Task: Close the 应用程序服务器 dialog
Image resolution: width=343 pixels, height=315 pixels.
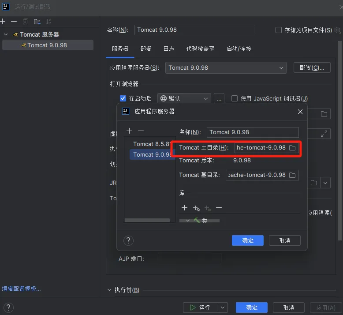Action: click(x=300, y=112)
